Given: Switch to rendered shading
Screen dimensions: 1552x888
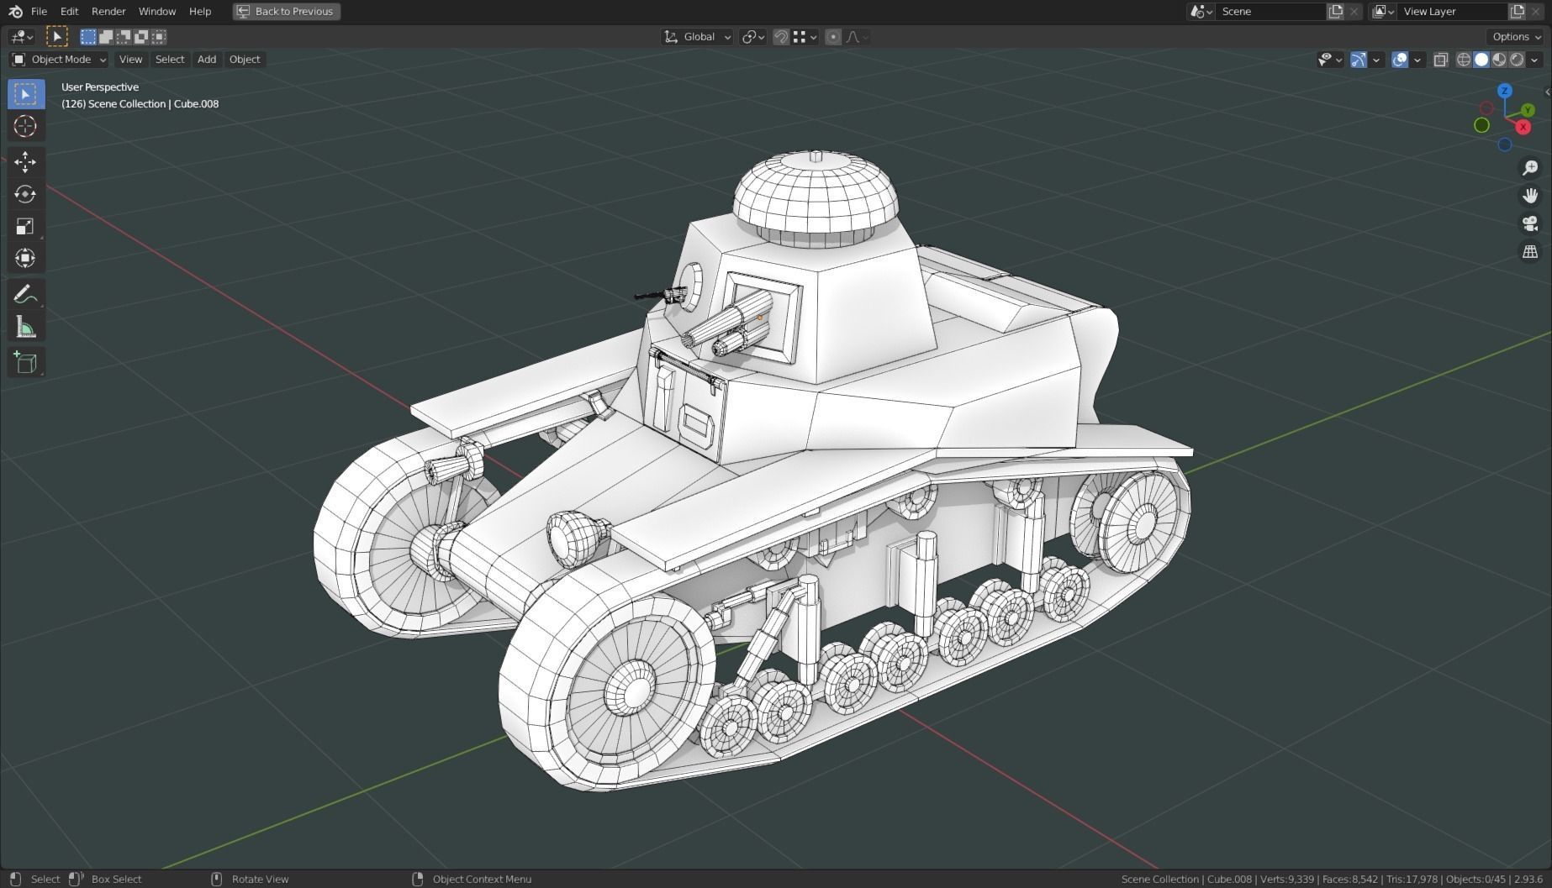Looking at the screenshot, I should point(1517,60).
